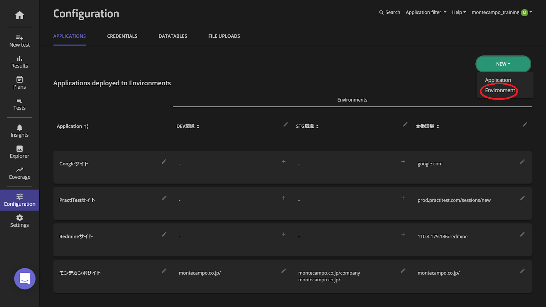Open Coverage in the sidebar
546x307 pixels.
(19, 173)
